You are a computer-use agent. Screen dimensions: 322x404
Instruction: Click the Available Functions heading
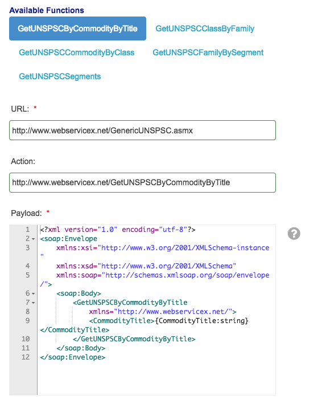point(47,10)
